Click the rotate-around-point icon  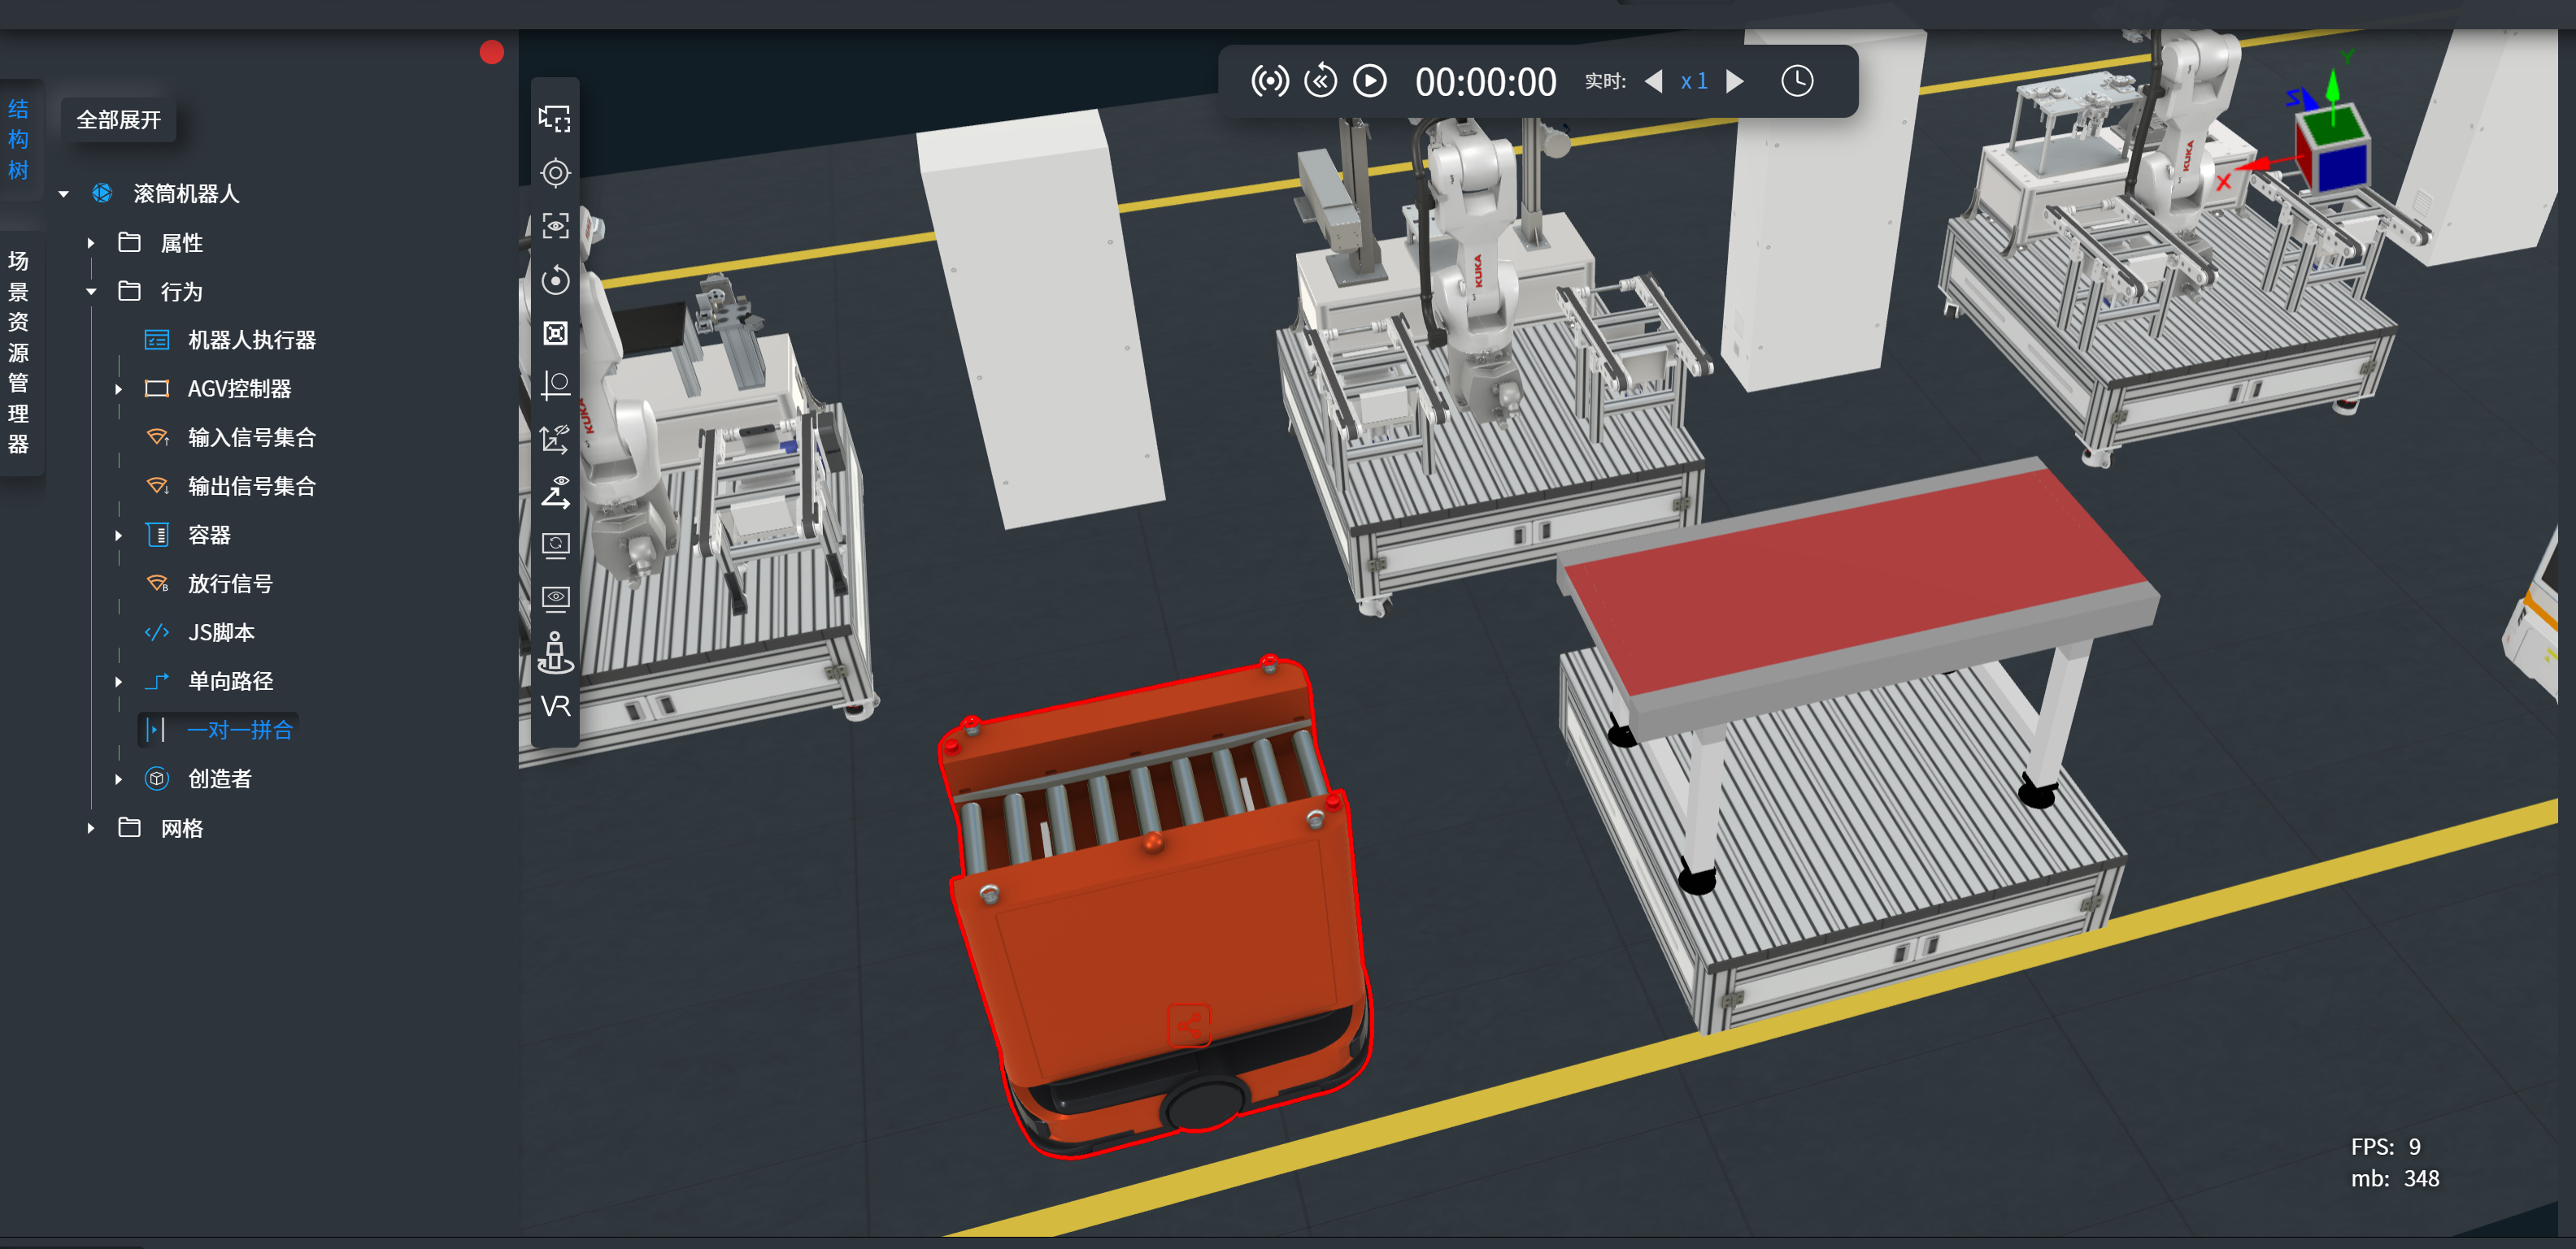(x=555, y=280)
